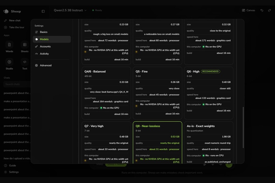Select the Q4/6 · Balanced card

tap(106, 93)
